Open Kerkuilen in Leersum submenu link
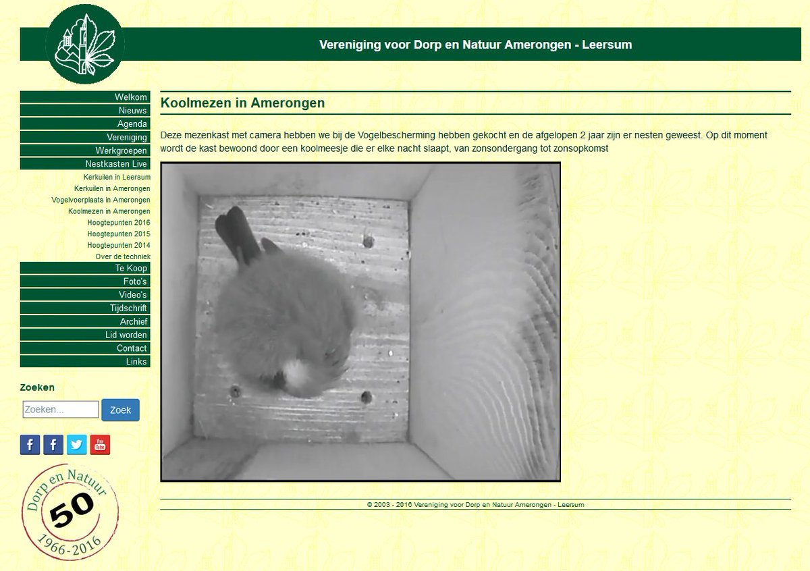 [x=117, y=178]
